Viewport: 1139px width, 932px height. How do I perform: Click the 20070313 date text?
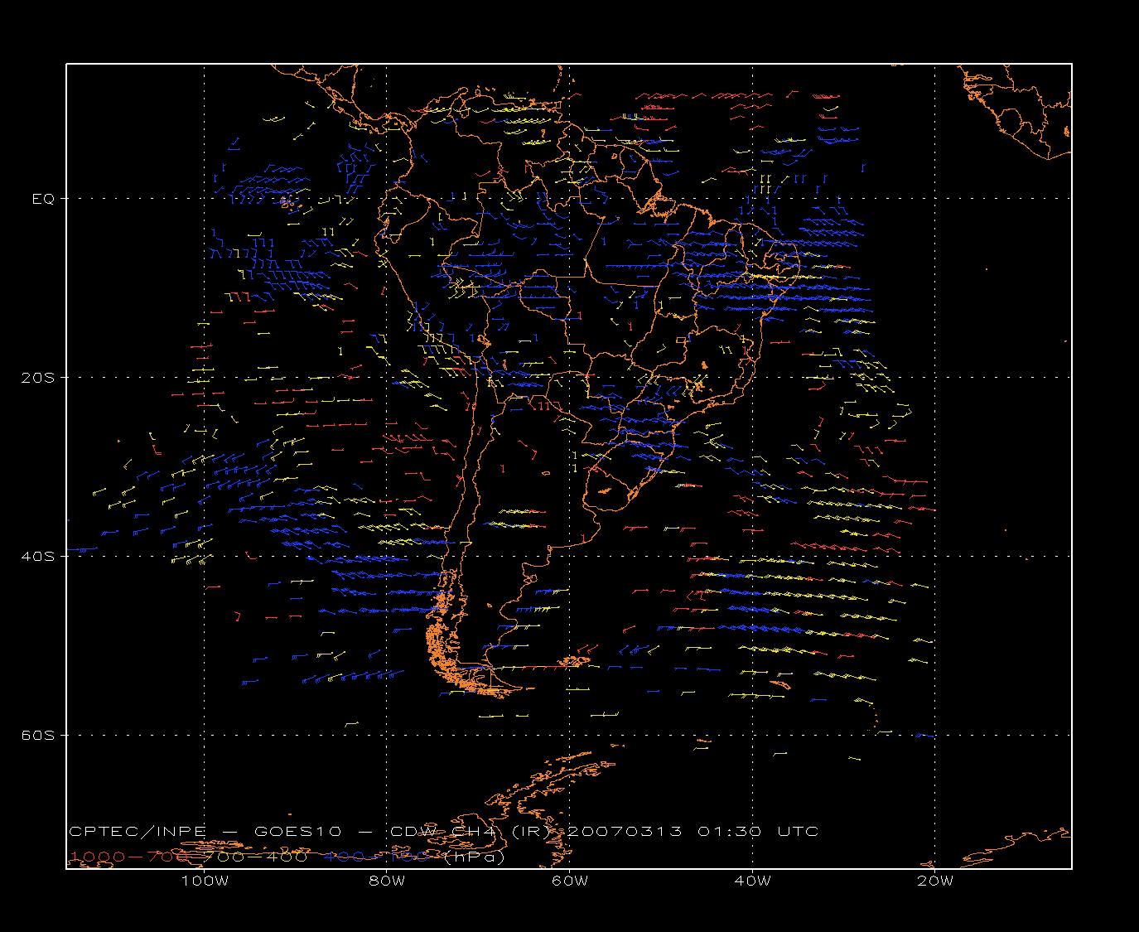pos(625,832)
